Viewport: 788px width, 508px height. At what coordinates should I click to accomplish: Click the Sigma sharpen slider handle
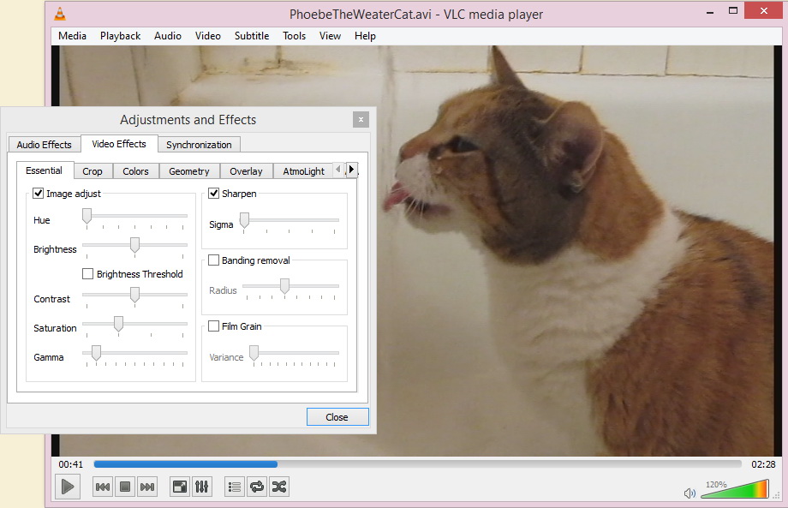point(244,220)
